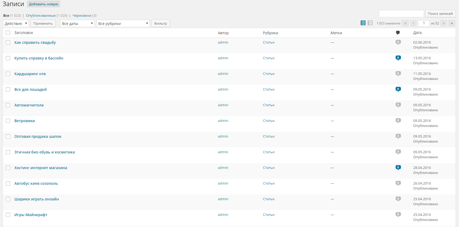Open comment bubble for Купить справку в бассейн

[x=398, y=58]
